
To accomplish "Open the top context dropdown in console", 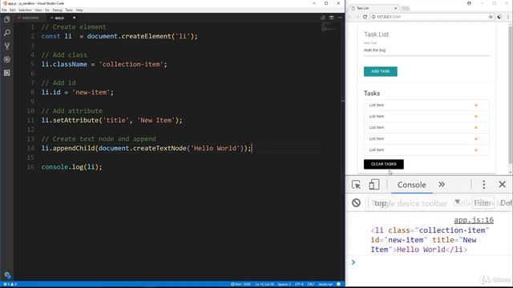I will [416, 203].
